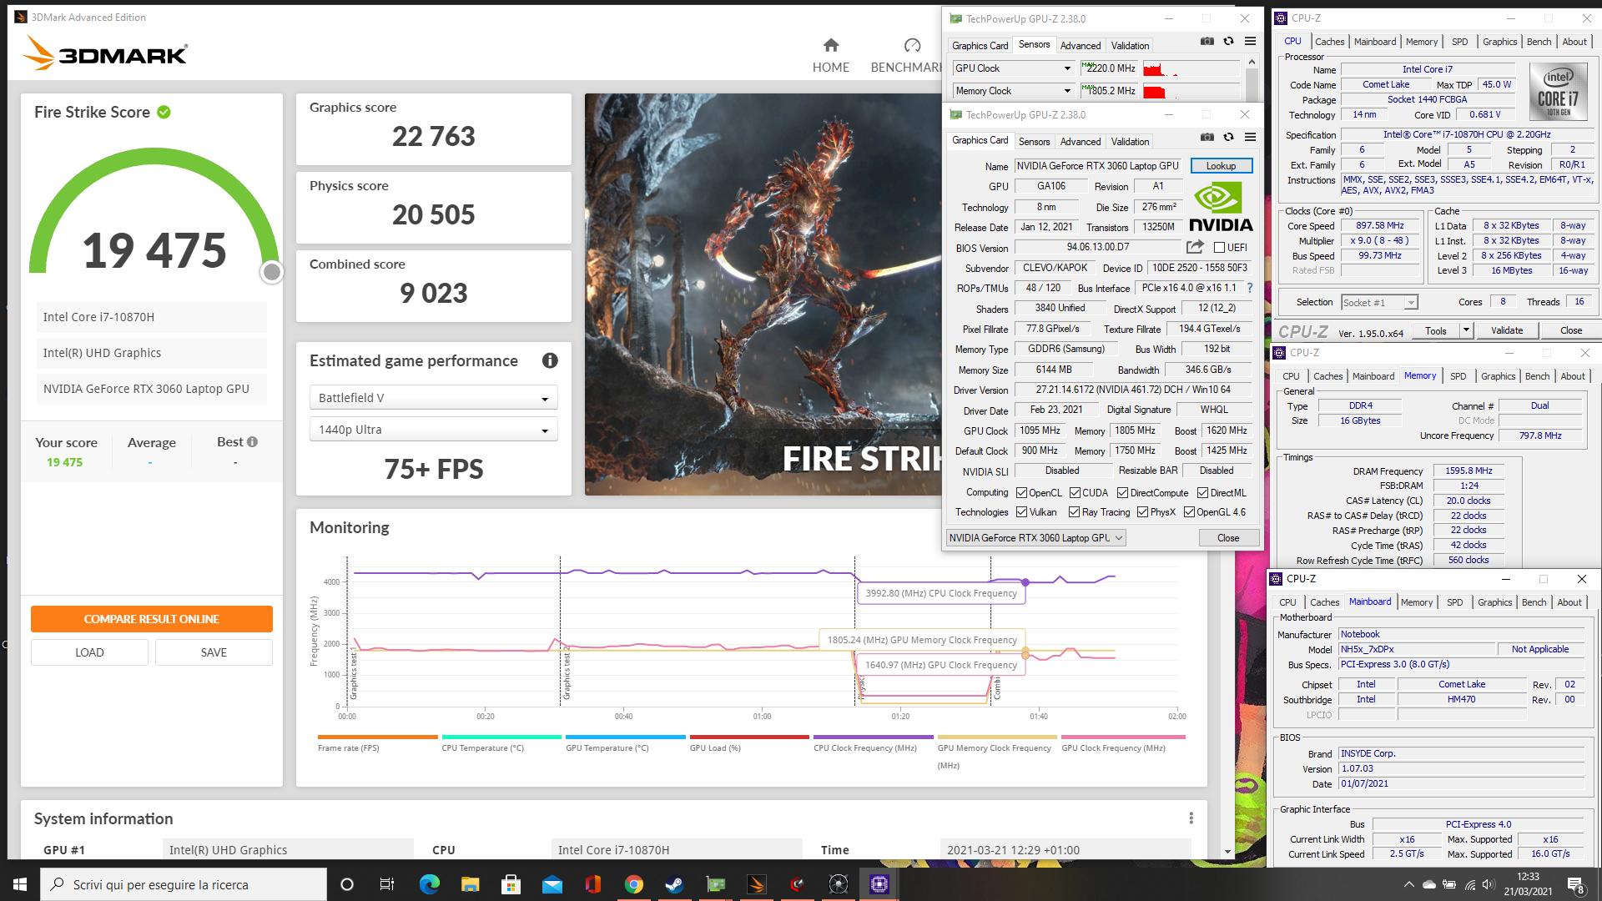This screenshot has height=901, width=1602.
Task: Toggle the OpenCL checkbox
Action: [x=1021, y=493]
